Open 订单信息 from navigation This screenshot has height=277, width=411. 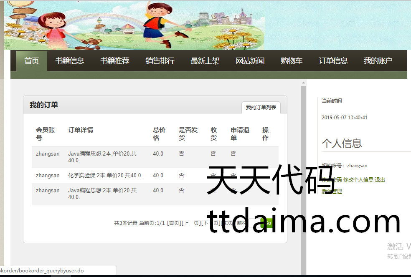[333, 61]
